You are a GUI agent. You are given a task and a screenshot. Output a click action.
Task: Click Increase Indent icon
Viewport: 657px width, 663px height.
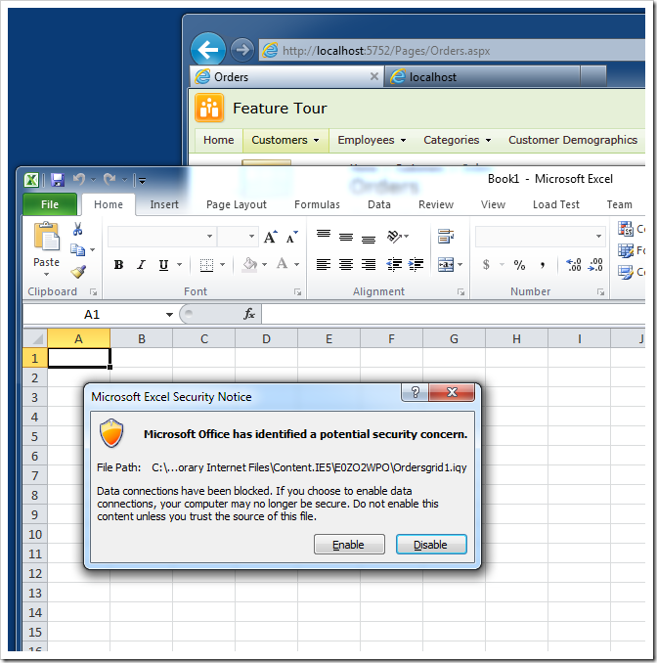pyautogui.click(x=416, y=265)
